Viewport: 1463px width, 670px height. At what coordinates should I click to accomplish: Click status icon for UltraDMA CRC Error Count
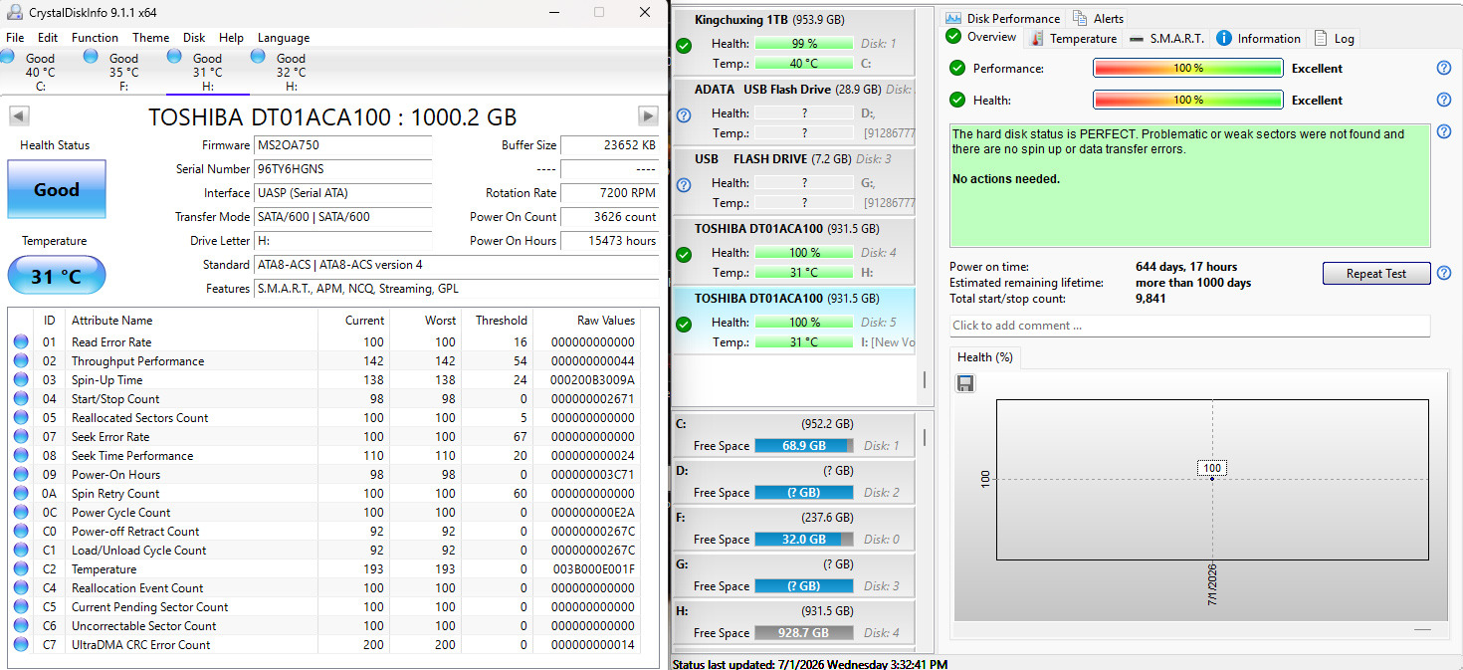(21, 645)
